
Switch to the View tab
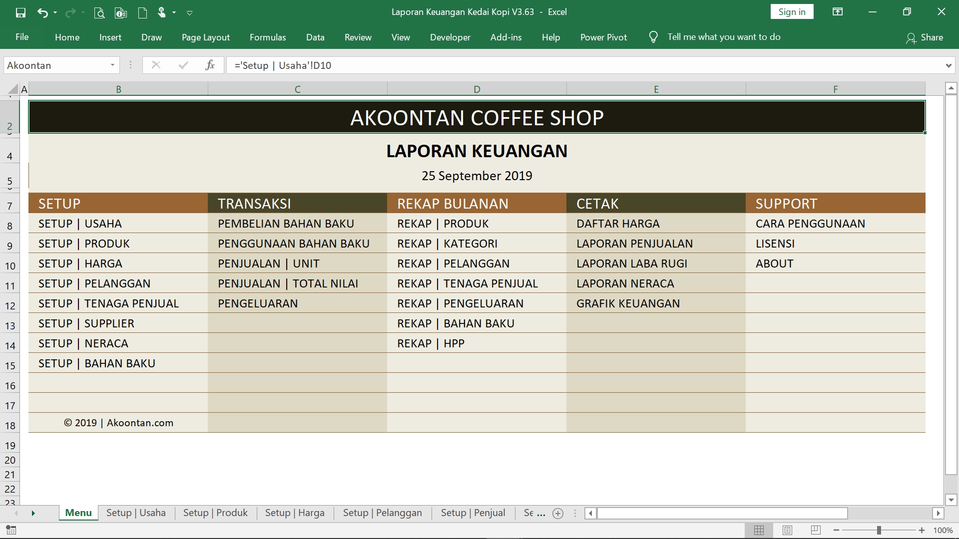(x=401, y=37)
